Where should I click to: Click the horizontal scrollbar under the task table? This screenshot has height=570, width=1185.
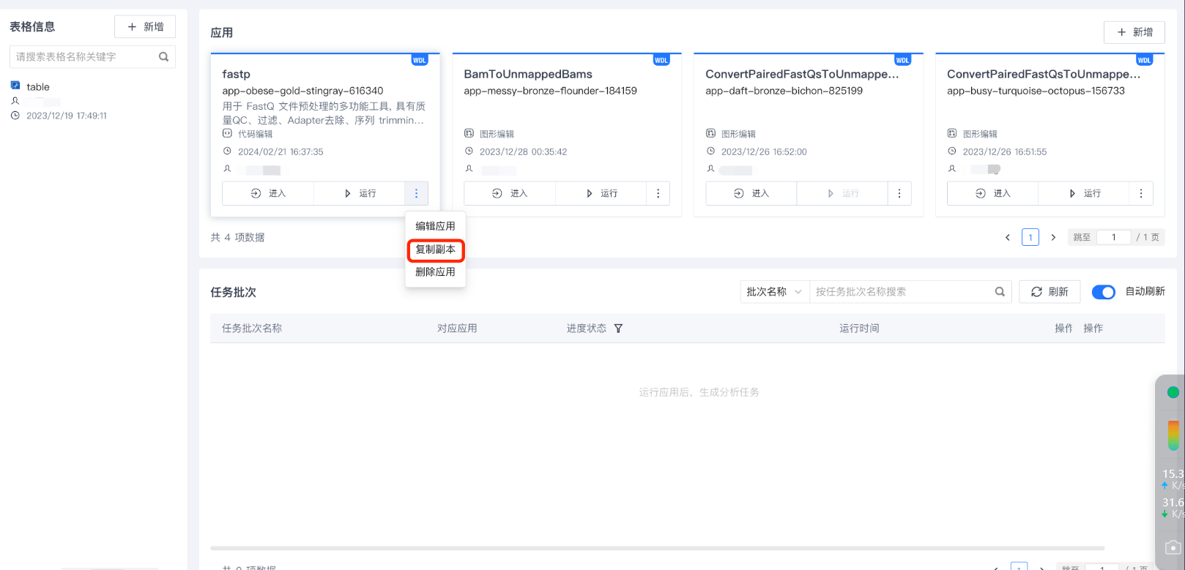pyautogui.click(x=657, y=548)
